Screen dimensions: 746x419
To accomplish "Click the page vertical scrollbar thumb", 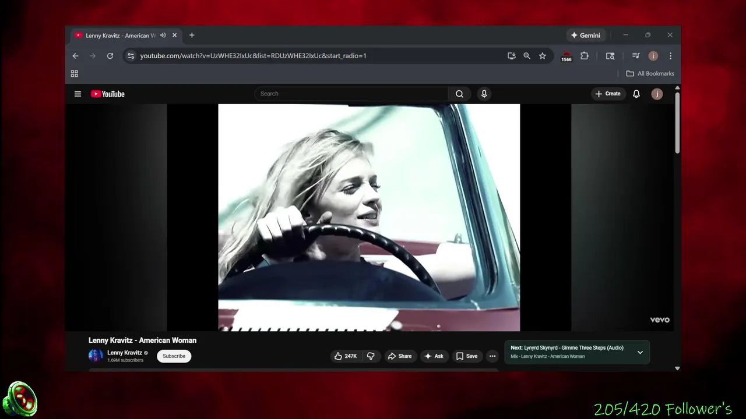I will coord(677,122).
